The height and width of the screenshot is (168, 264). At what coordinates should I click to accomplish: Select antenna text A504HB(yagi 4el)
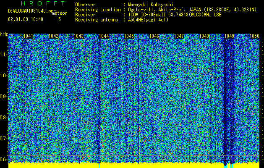pos(148,20)
